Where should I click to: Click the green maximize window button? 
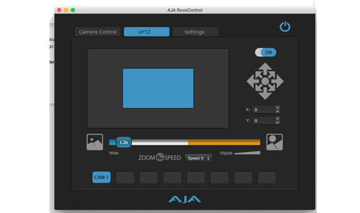(x=73, y=10)
